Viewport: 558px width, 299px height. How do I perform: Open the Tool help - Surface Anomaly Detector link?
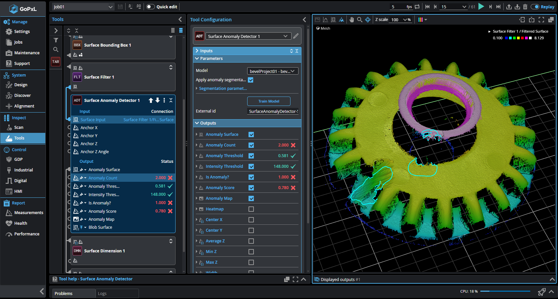coord(96,279)
